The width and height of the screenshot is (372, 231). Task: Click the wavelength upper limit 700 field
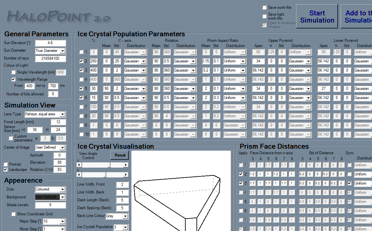click(53, 86)
